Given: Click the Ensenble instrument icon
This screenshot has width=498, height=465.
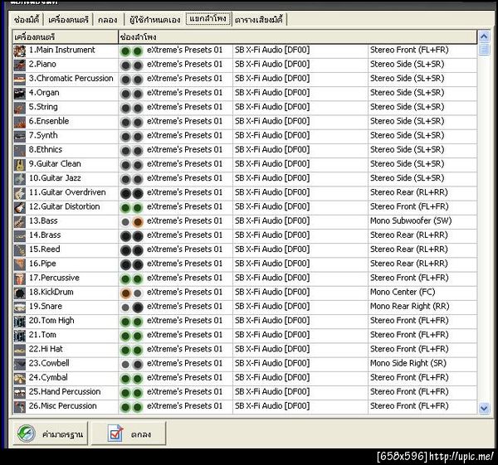Looking at the screenshot, I should pyautogui.click(x=20, y=122).
